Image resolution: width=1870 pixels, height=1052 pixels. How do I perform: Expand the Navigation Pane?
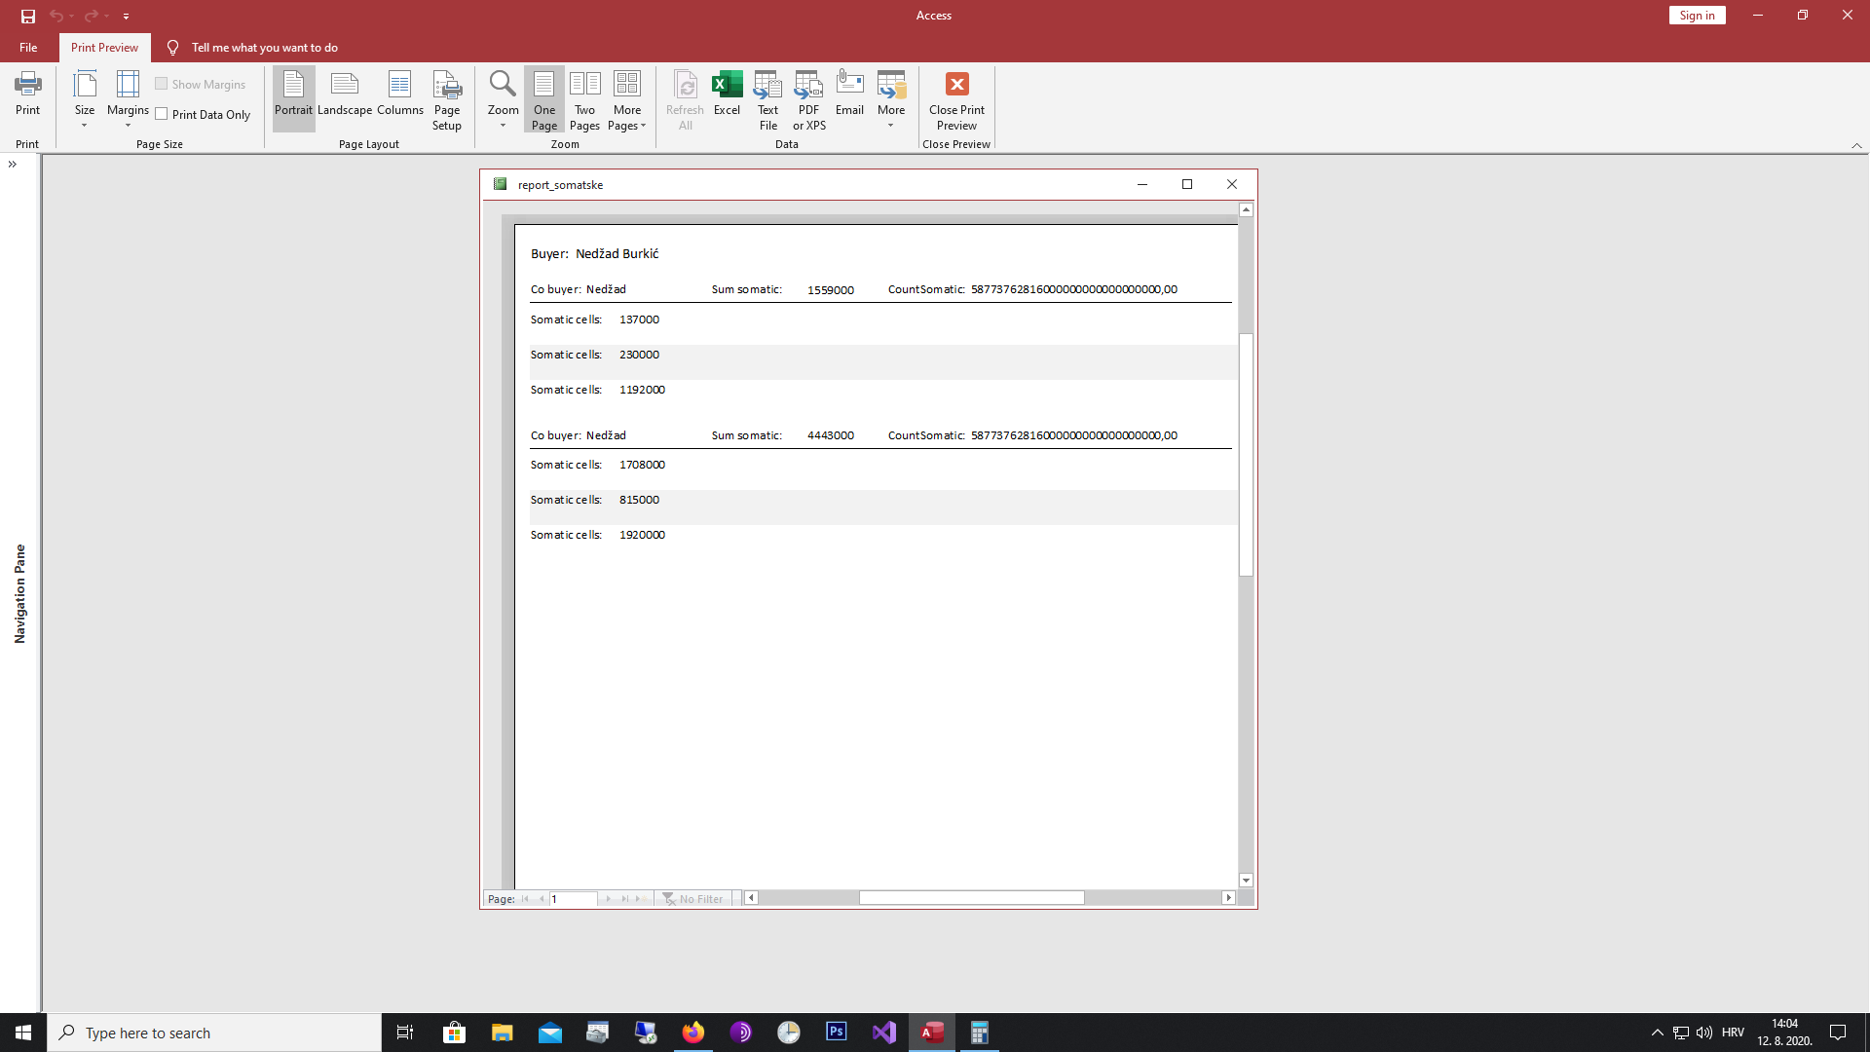click(13, 165)
